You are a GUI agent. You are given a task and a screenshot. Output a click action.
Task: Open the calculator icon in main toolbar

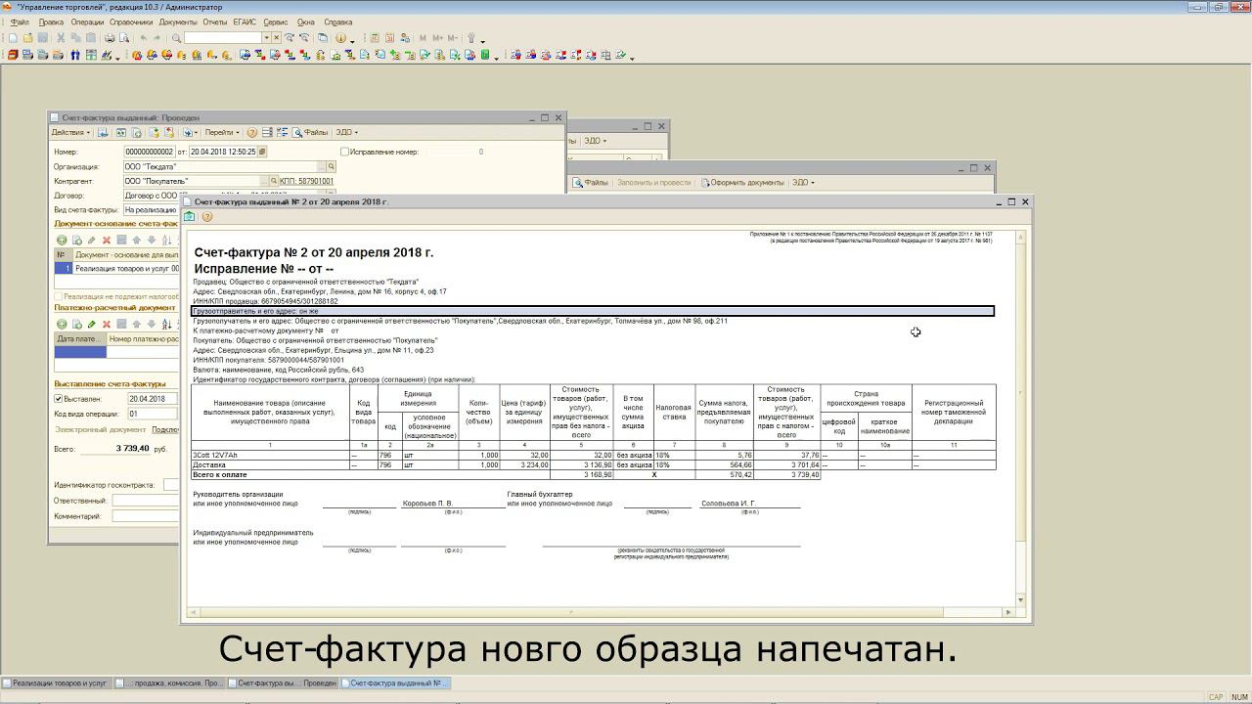point(375,38)
